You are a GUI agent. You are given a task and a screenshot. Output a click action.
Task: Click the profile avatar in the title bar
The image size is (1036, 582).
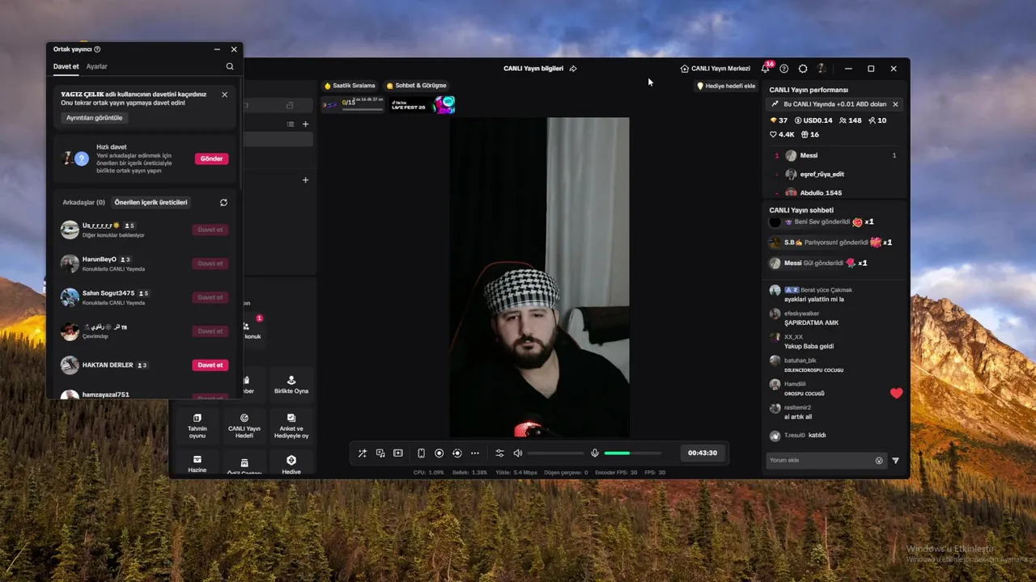click(822, 69)
